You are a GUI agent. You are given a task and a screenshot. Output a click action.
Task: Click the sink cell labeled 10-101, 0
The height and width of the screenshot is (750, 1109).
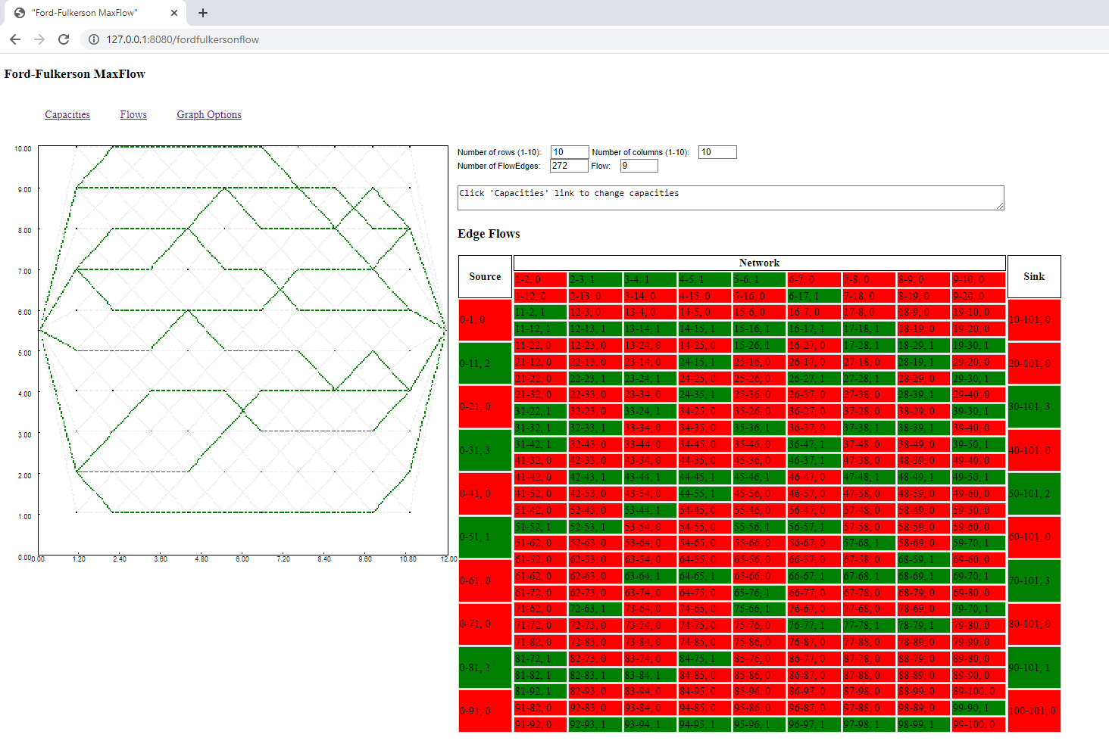[x=1033, y=319]
